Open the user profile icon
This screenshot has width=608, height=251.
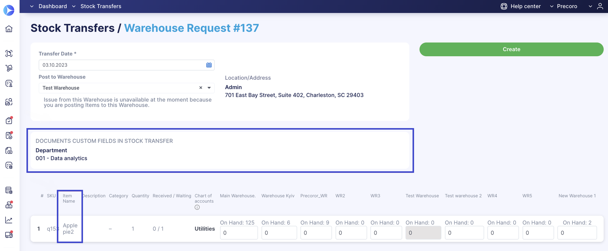pos(600,6)
